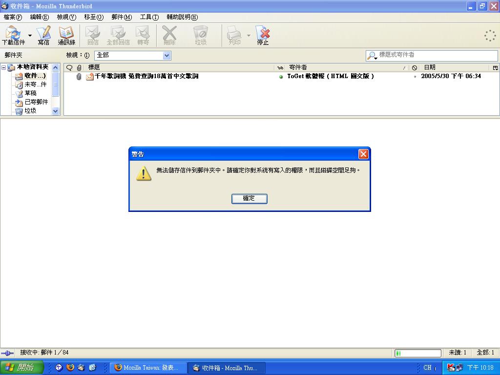Close the 警告 warning dialog
This screenshot has height=375, width=500.
point(363,154)
